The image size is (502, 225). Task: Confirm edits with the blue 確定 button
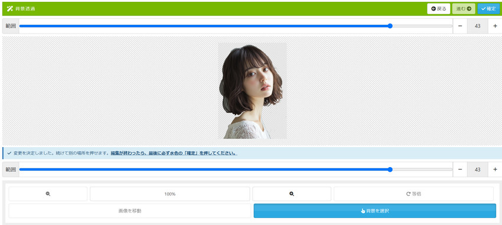pyautogui.click(x=488, y=9)
